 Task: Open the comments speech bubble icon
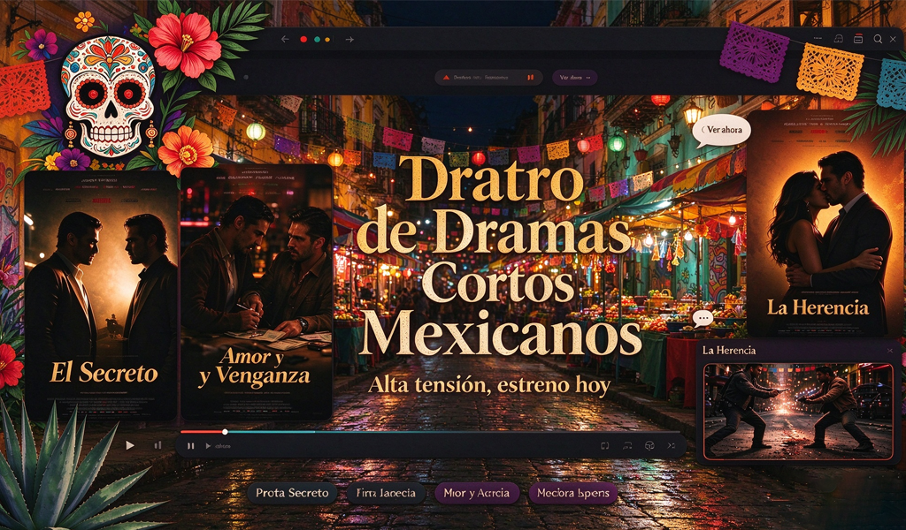click(x=703, y=318)
